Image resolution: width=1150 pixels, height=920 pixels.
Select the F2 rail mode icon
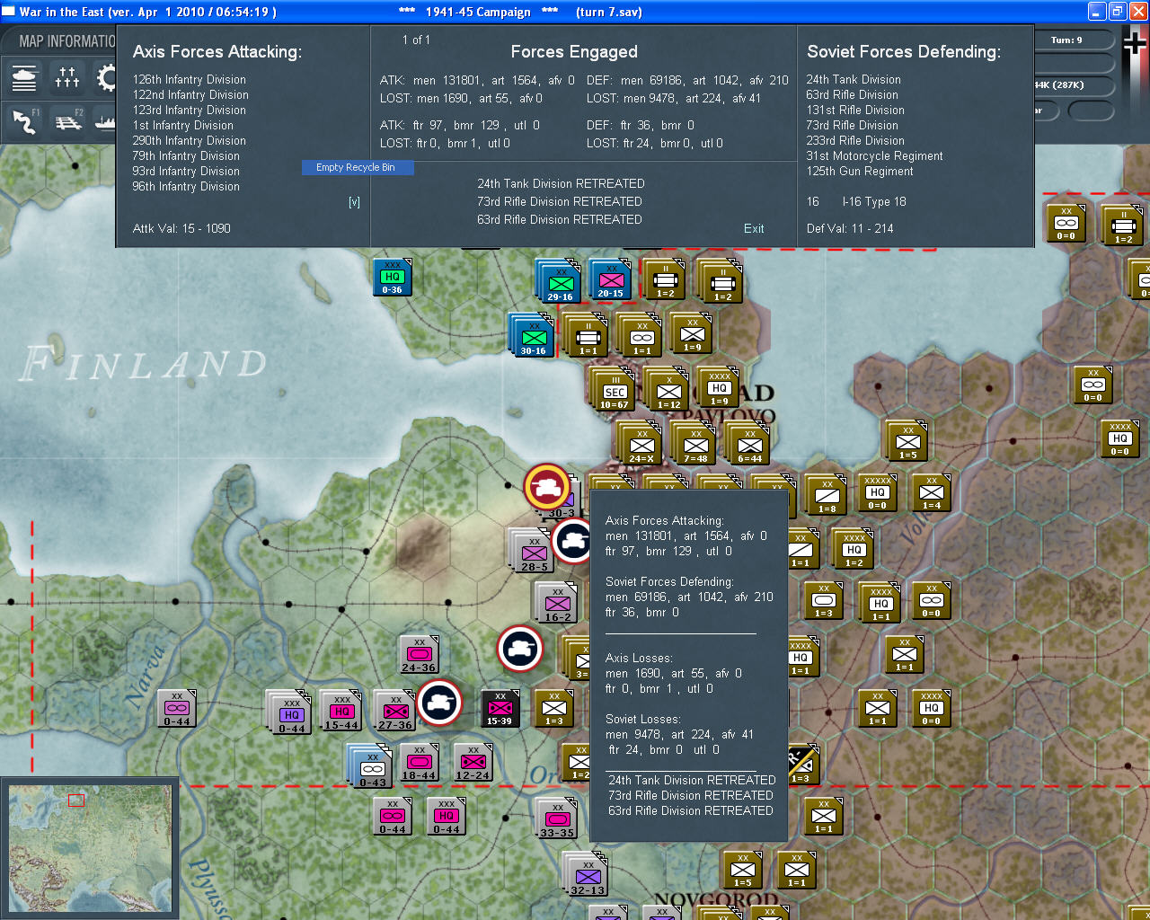67,121
